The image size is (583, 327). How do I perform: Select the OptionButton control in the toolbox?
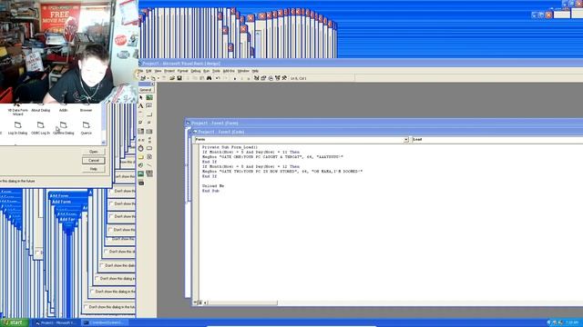coord(149,123)
